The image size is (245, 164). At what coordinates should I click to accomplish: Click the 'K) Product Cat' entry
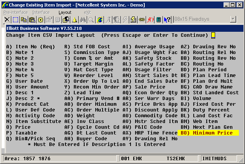(28, 104)
